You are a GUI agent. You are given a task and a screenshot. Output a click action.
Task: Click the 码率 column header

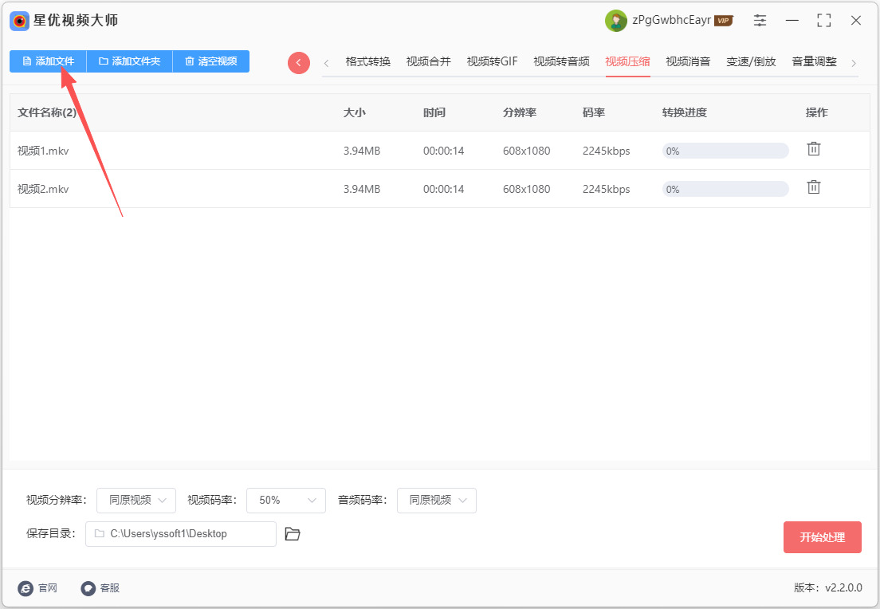pyautogui.click(x=594, y=113)
